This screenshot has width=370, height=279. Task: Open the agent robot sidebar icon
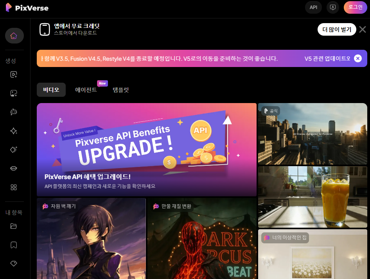(x=14, y=112)
